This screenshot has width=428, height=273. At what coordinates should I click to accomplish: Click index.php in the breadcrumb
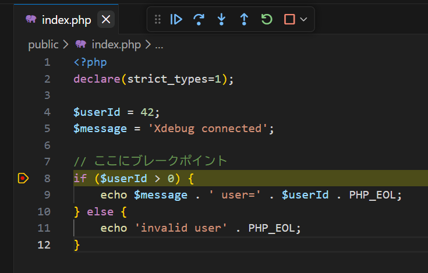(x=116, y=44)
